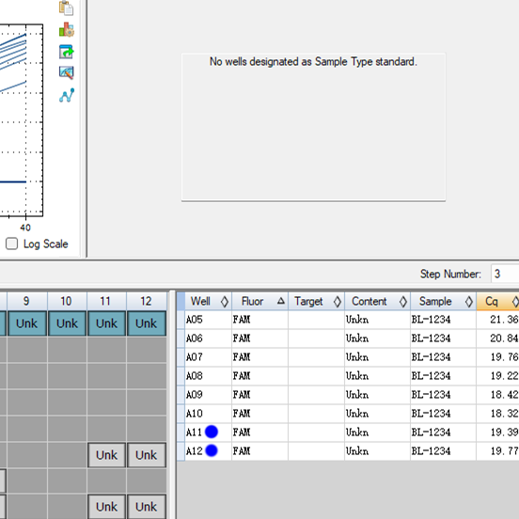Viewport: 519px width, 519px height.
Task: Click the Content column header
Action: coord(377,301)
